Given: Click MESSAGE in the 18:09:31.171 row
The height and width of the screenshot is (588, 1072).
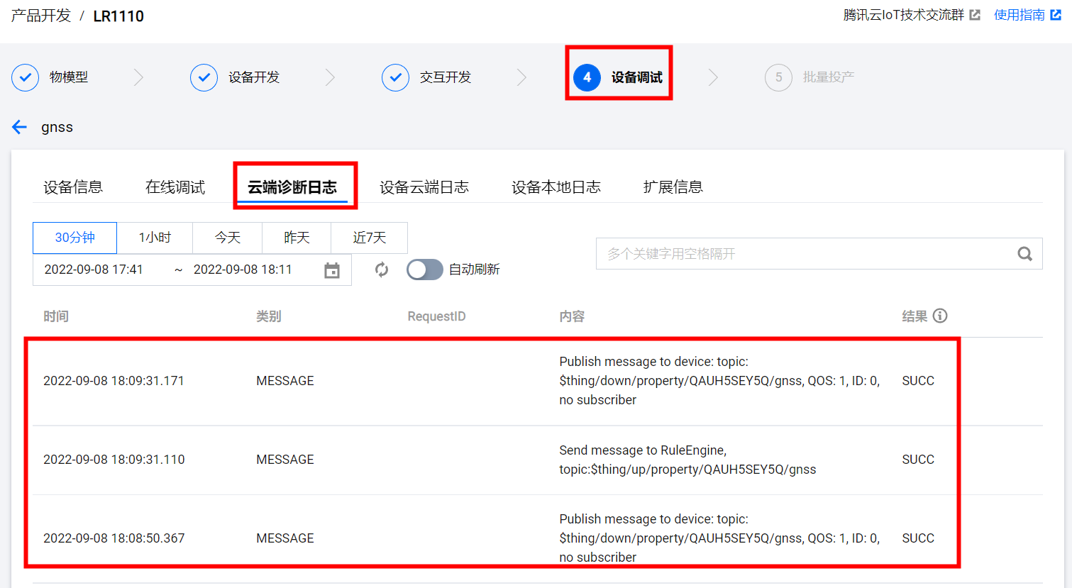Looking at the screenshot, I should tap(285, 381).
